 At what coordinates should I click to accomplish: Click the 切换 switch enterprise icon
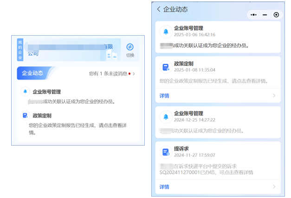(x=130, y=47)
